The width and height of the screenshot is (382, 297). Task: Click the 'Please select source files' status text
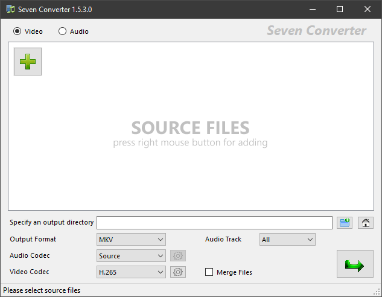[x=42, y=290]
